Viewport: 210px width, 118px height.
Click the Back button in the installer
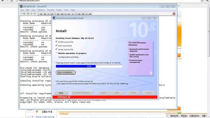click(104, 93)
